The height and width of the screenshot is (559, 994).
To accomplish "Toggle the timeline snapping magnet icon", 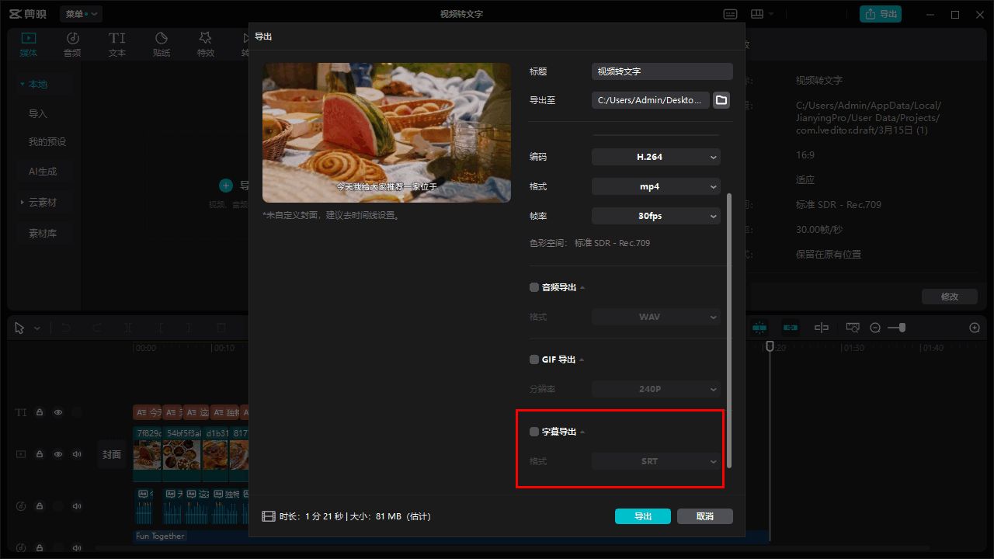I will tap(759, 328).
